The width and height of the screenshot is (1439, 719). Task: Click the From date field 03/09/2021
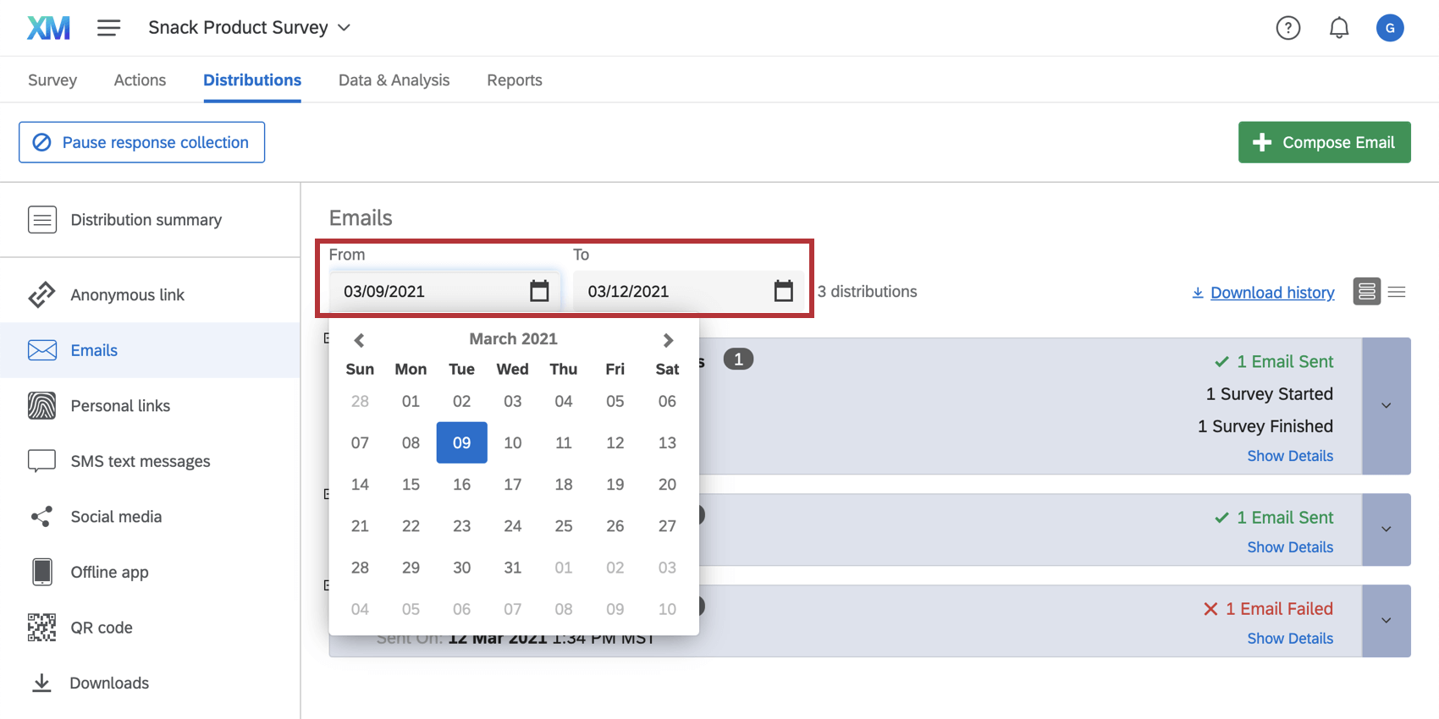click(444, 291)
